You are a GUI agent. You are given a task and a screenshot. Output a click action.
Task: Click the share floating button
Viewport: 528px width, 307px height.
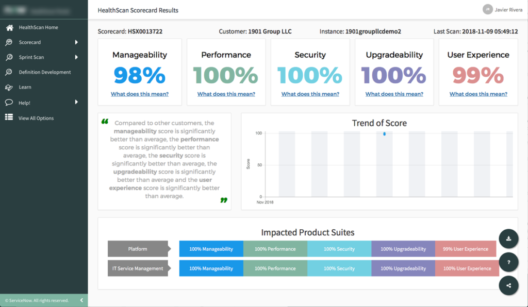point(508,285)
